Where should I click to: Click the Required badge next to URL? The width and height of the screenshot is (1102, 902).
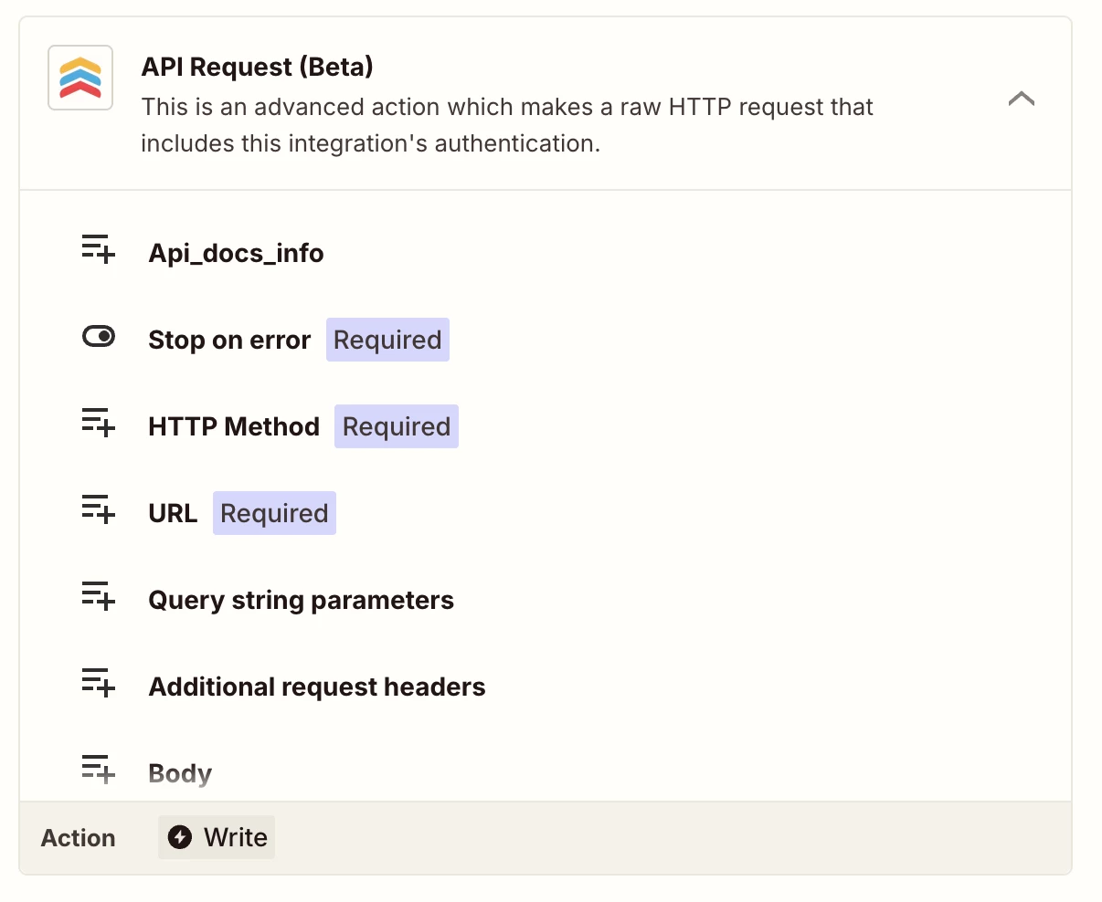pyautogui.click(x=274, y=513)
